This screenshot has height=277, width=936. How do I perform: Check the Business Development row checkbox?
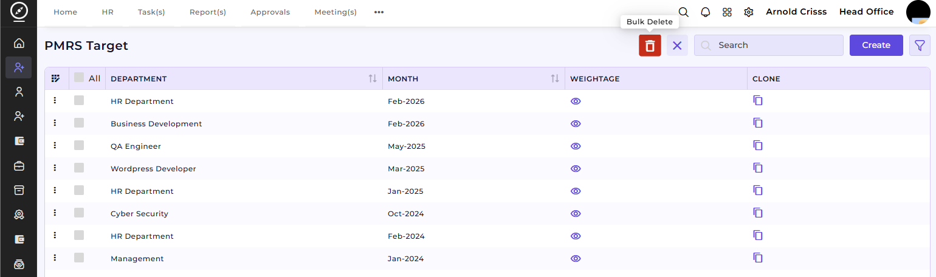pos(79,123)
